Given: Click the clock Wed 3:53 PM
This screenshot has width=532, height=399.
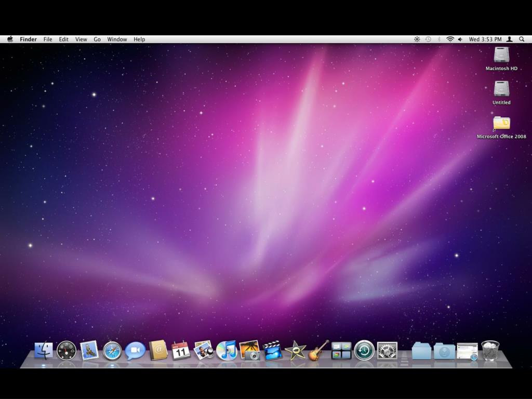Looking at the screenshot, I should coord(485,39).
